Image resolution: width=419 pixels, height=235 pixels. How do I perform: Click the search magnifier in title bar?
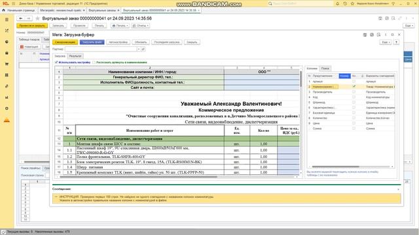click(x=270, y=3)
